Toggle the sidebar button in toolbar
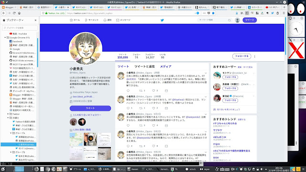Viewport: 306px width, 172px height. pyautogui.click(x=247, y=13)
